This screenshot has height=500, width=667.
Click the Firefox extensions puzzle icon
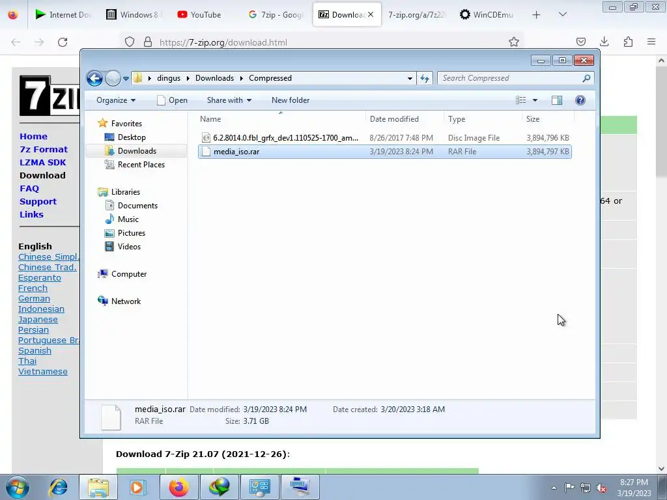pyautogui.click(x=628, y=42)
